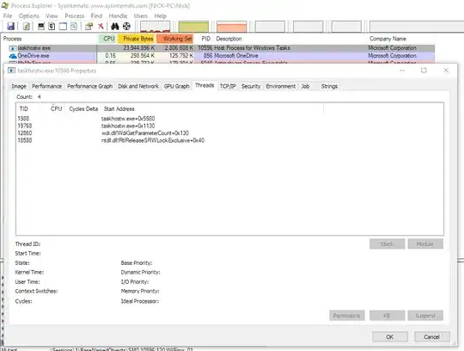This screenshot has height=351, width=464.
Task: Select thread 18588 ntdll.dll row
Action: click(x=229, y=140)
